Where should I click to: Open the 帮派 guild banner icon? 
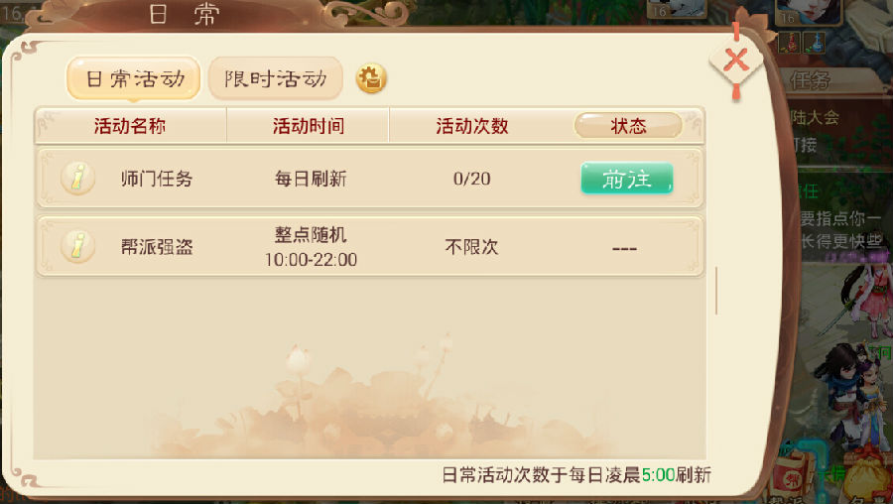tap(794, 478)
